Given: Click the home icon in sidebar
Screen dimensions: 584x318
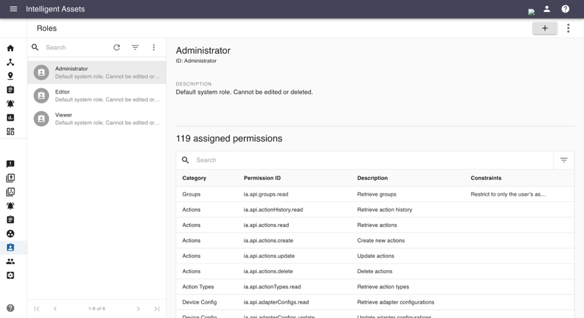Looking at the screenshot, I should (10, 49).
